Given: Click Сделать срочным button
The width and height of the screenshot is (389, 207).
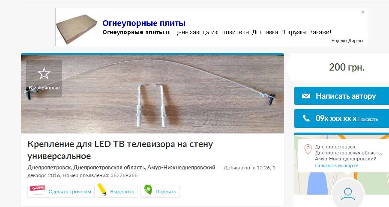Looking at the screenshot, I should coord(61,192).
